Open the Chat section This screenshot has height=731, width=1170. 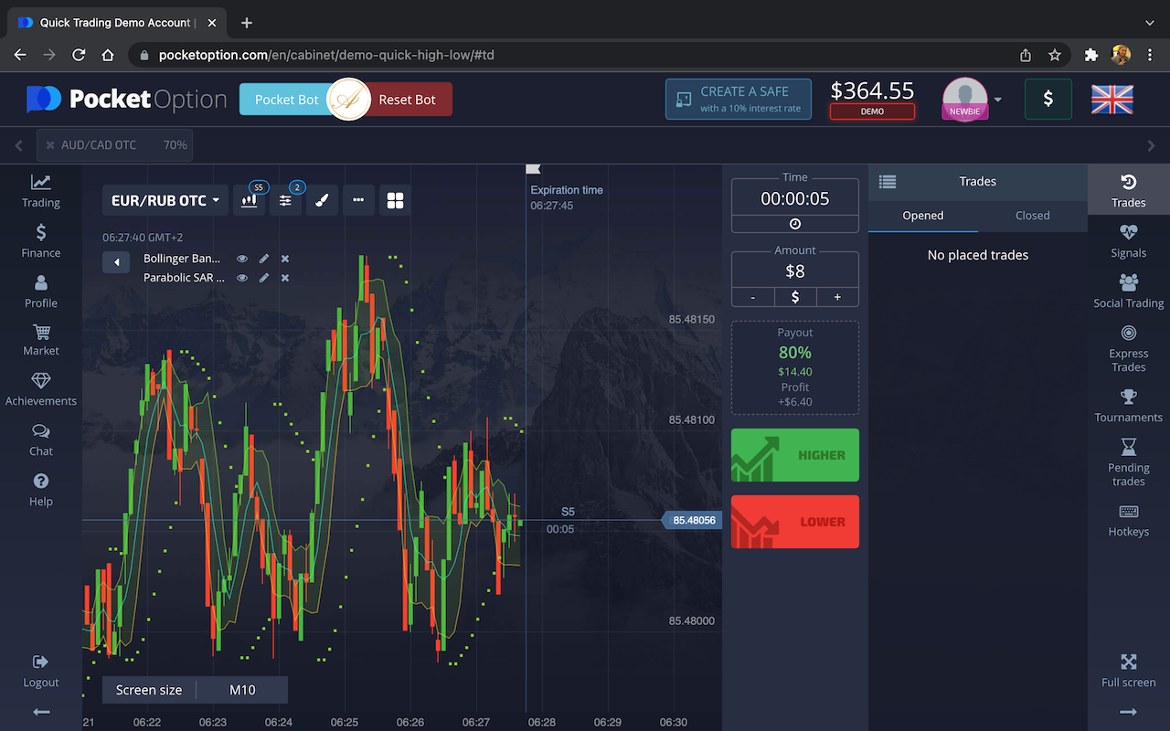(x=40, y=440)
